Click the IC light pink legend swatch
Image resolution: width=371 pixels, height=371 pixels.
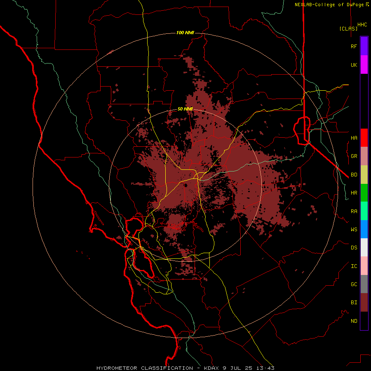pos(364,266)
